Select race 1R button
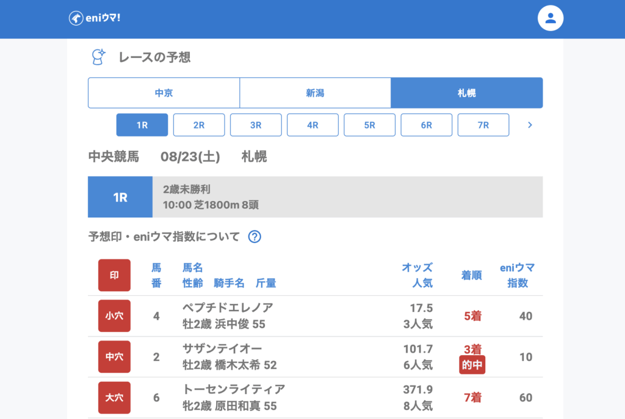The image size is (625, 419). tap(142, 125)
